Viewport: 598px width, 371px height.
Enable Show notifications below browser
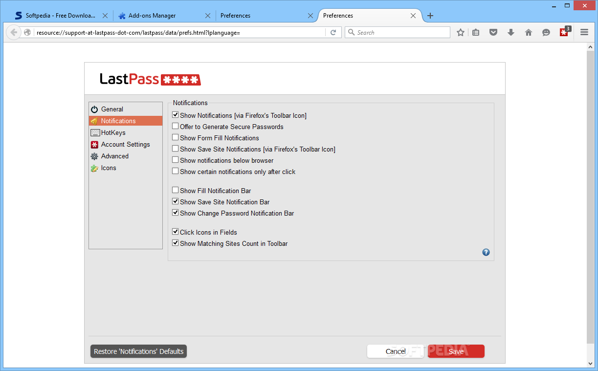point(176,160)
